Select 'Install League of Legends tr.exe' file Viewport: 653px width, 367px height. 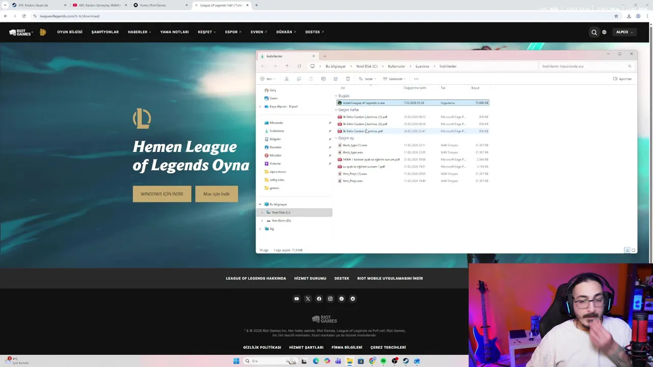tap(413, 103)
